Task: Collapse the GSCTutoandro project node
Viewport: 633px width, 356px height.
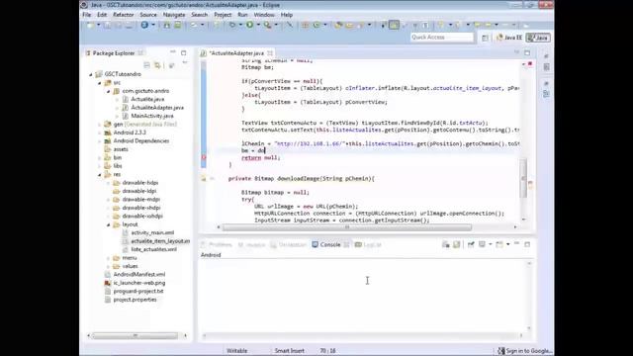Action: click(x=91, y=74)
